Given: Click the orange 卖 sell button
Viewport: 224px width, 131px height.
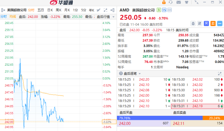Looking at the screenshot, I should coord(213,23).
